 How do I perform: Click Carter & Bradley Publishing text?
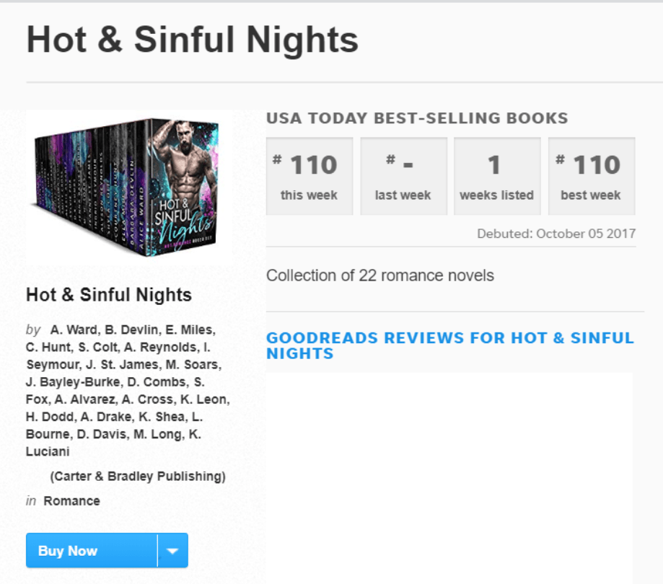(x=138, y=477)
